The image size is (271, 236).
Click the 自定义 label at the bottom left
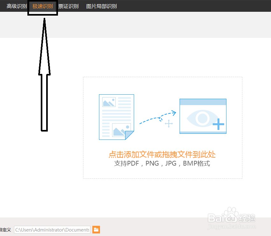[x=5, y=229]
